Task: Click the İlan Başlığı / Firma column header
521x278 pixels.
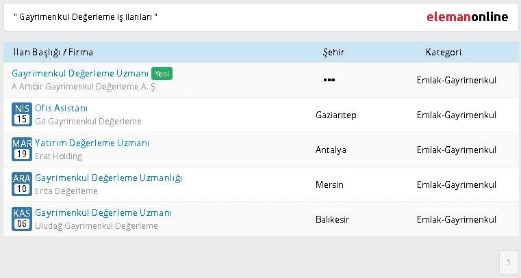Action: point(53,53)
